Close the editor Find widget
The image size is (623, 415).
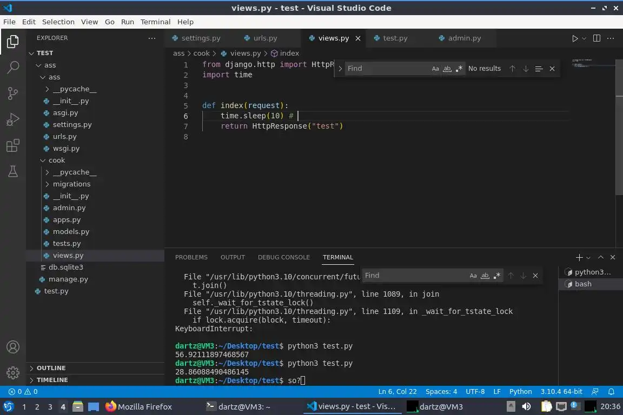click(x=552, y=69)
